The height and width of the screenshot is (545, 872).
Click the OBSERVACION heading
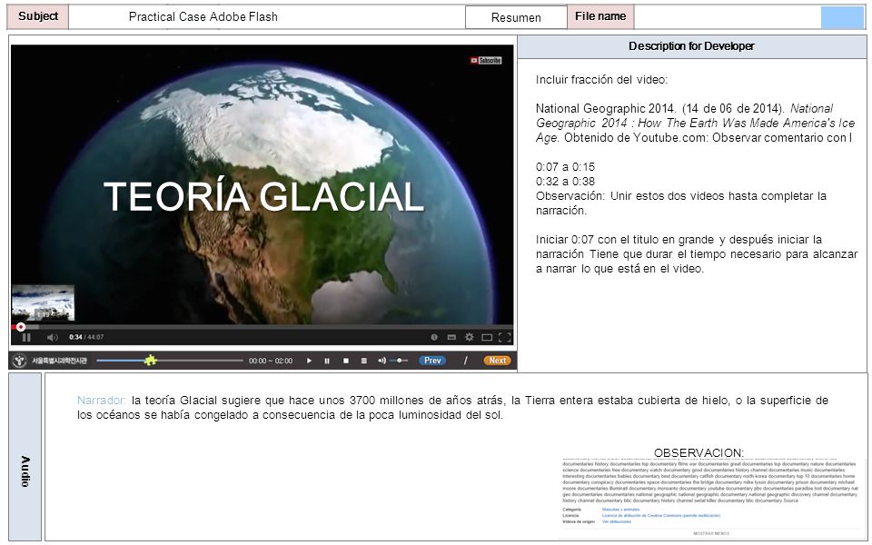[x=699, y=452]
